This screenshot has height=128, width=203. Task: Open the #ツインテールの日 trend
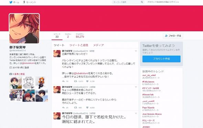click(151, 88)
